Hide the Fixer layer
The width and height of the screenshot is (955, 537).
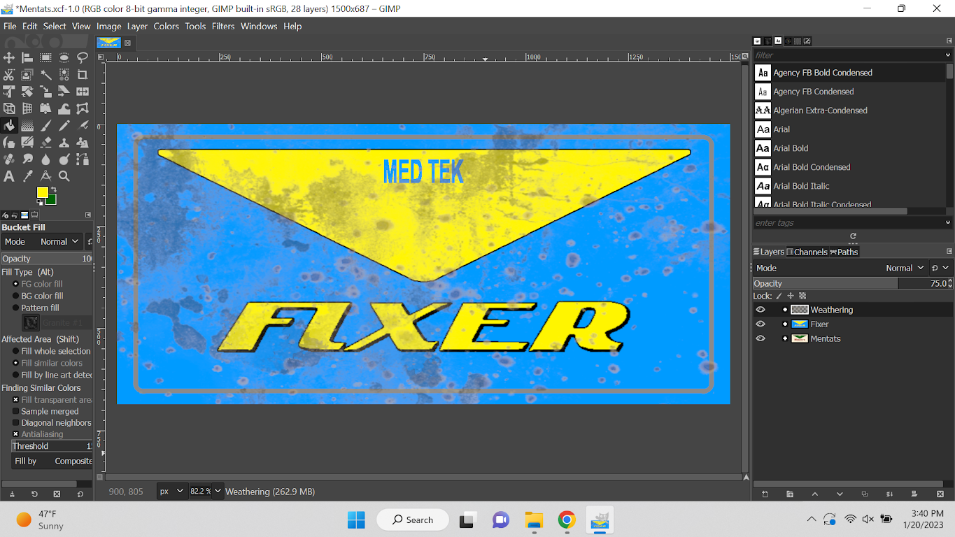coord(761,324)
